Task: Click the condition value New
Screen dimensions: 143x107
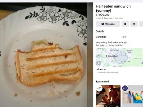Action: (x=124, y=37)
